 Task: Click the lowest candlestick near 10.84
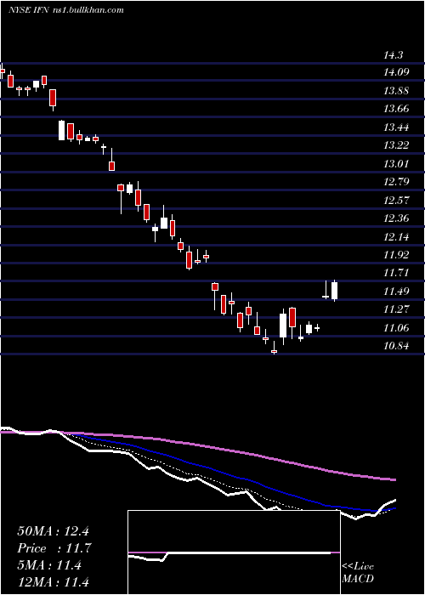coord(274,348)
